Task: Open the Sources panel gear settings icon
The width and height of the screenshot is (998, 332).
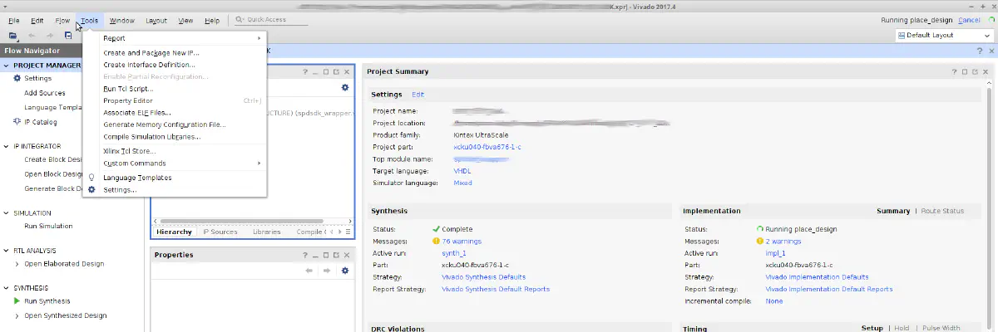Action: pos(345,87)
